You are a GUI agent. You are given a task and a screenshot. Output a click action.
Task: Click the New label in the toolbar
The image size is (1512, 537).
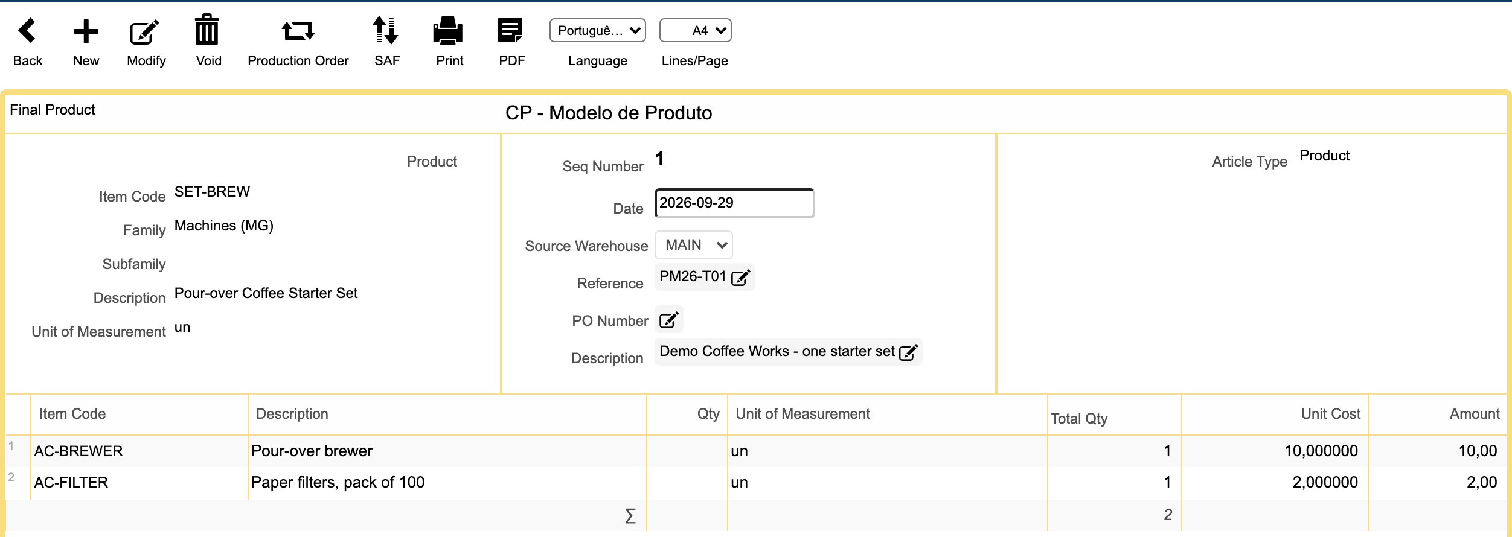point(86,61)
